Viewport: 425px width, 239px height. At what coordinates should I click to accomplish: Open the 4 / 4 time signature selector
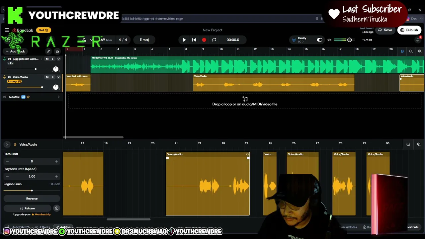point(123,40)
